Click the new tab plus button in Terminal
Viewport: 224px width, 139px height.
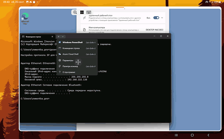click(58, 37)
